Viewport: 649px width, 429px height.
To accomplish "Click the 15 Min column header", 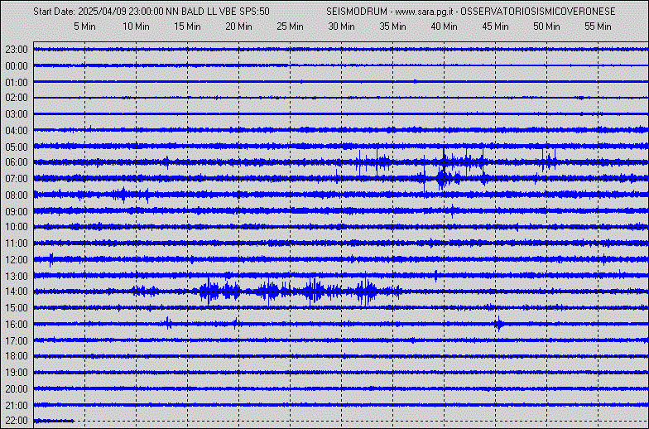I will 187,27.
